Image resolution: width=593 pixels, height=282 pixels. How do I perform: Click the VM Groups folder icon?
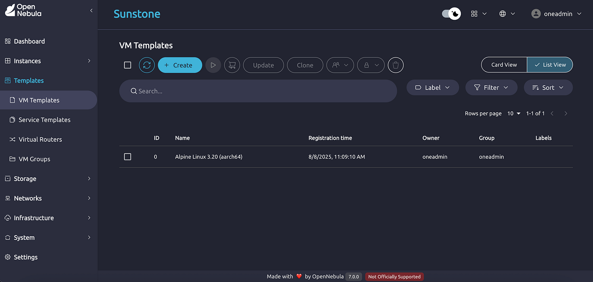pyautogui.click(x=12, y=159)
